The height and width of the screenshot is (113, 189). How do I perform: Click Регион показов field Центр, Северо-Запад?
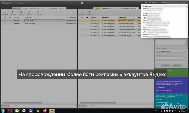(169, 51)
